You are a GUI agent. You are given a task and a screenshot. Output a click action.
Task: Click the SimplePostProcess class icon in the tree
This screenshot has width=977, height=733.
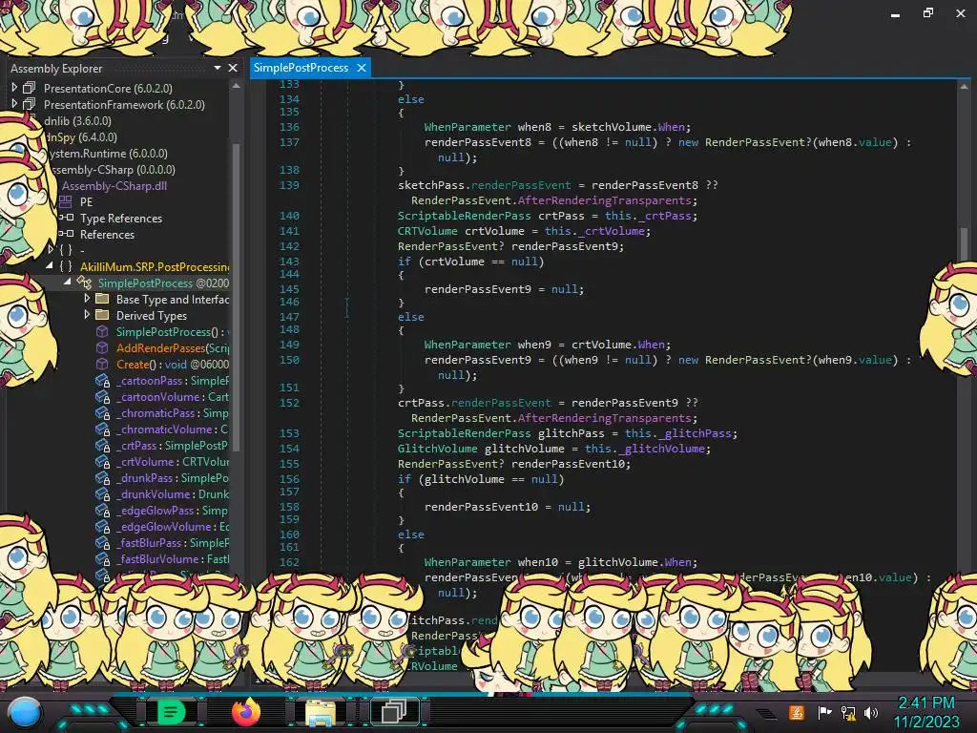84,283
